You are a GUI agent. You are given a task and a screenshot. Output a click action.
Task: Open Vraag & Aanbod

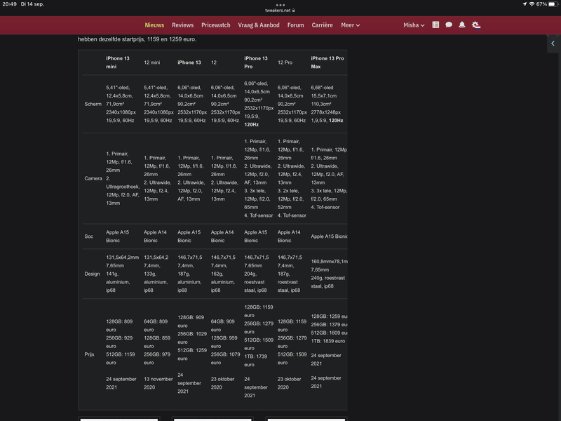tap(259, 25)
